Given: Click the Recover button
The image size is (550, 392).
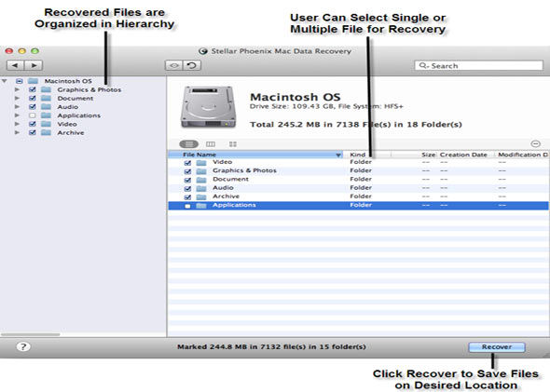Looking at the screenshot, I should click(x=497, y=346).
